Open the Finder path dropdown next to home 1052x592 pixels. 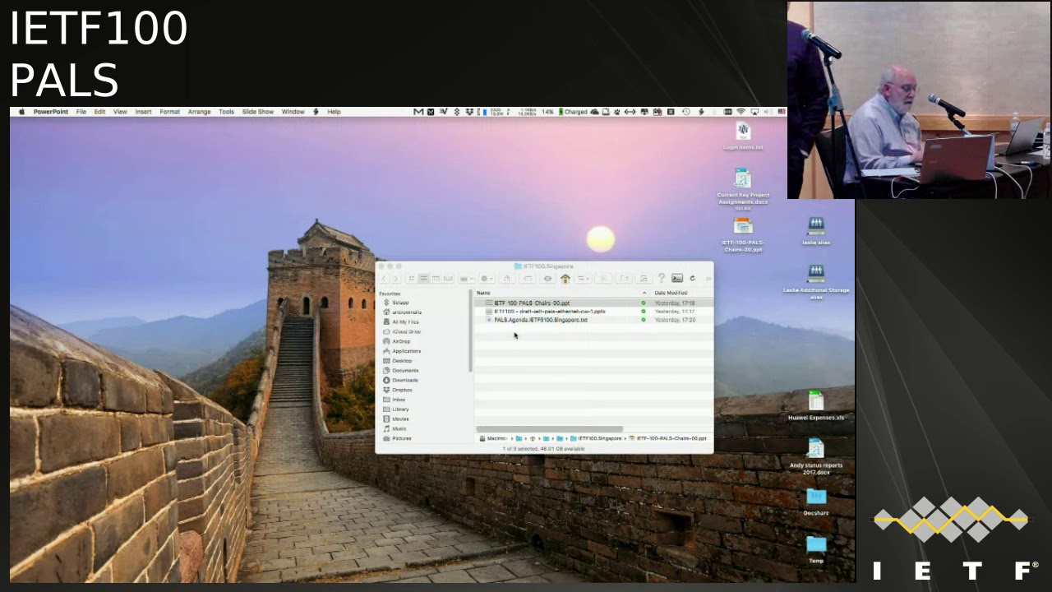584,279
